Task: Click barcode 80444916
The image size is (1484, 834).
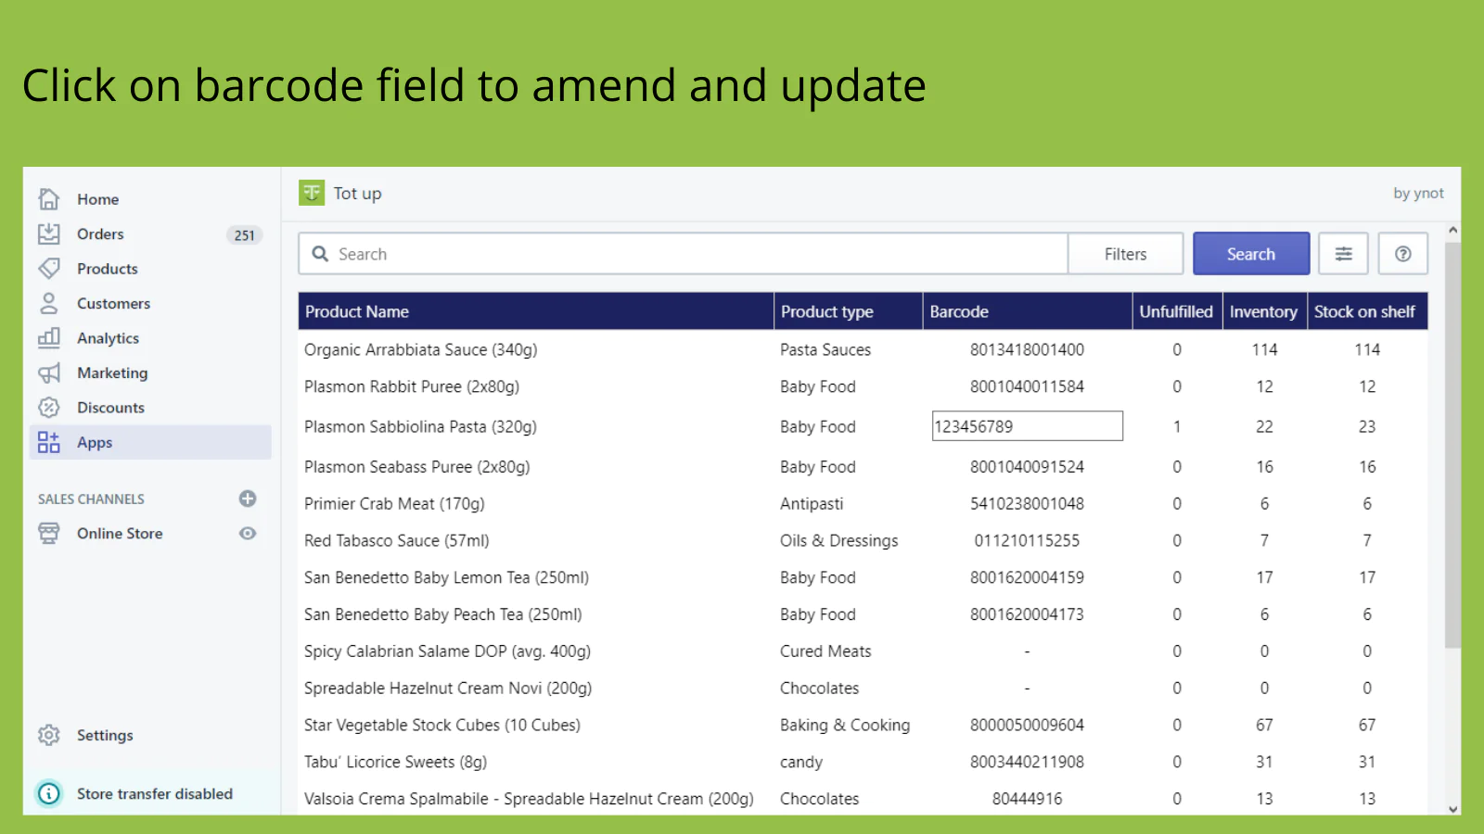Action: tap(1027, 799)
